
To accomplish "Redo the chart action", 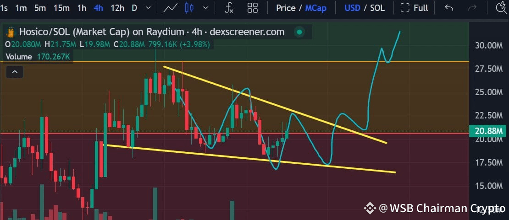I will [x=472, y=8].
